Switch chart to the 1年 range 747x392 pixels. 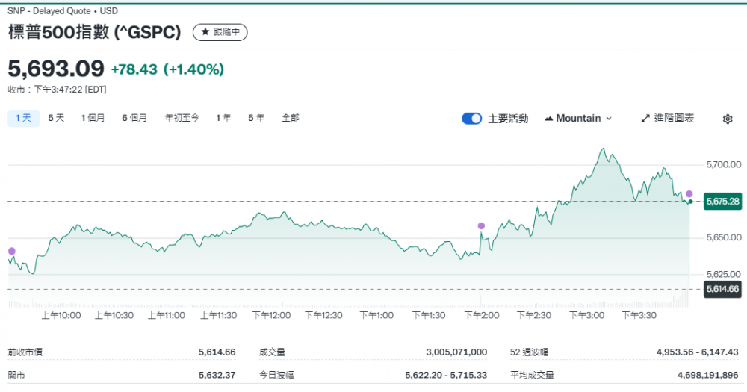(223, 118)
